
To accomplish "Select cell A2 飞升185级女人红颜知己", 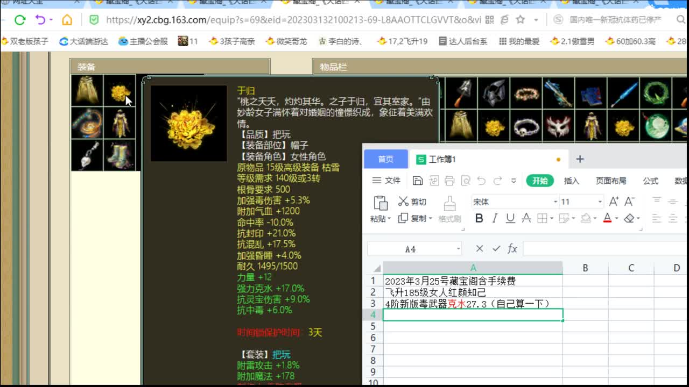I will point(473,292).
